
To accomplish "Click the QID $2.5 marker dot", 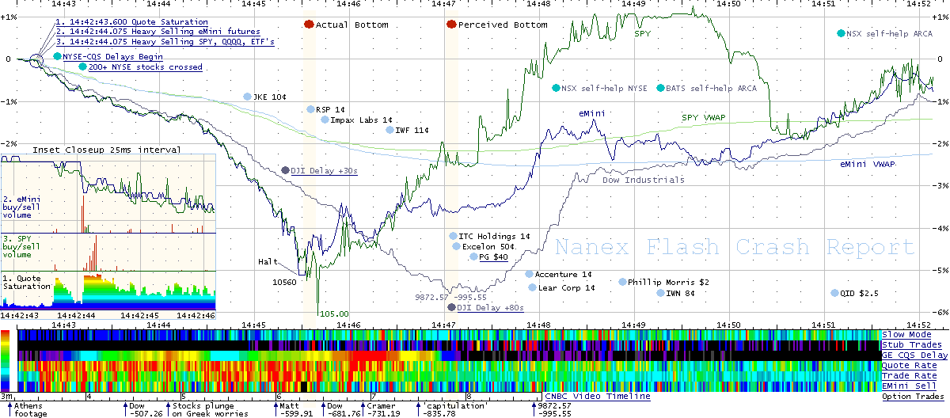I will point(834,293).
